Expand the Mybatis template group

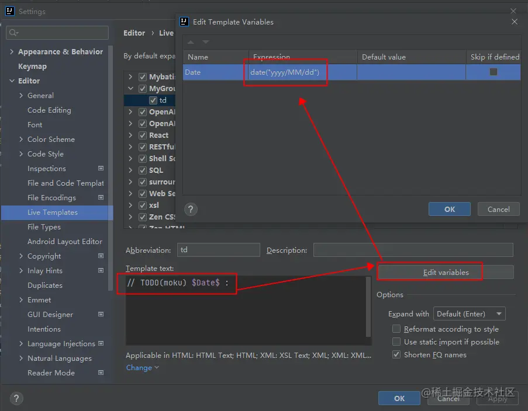tap(130, 77)
